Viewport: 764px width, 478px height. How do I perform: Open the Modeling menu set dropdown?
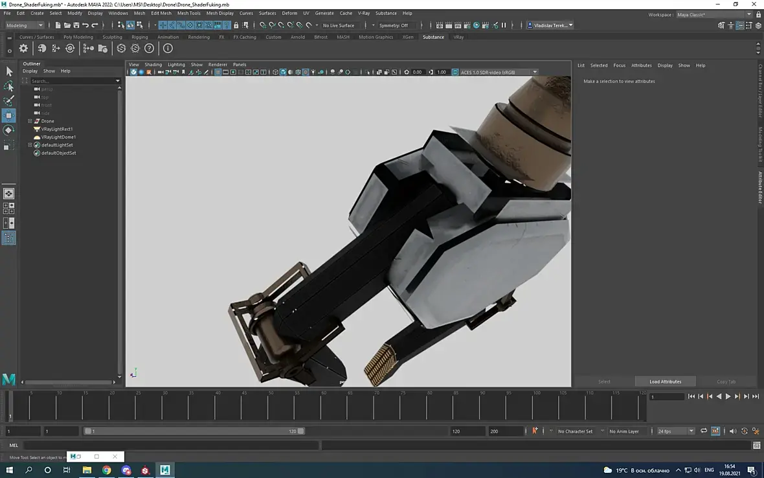point(25,25)
